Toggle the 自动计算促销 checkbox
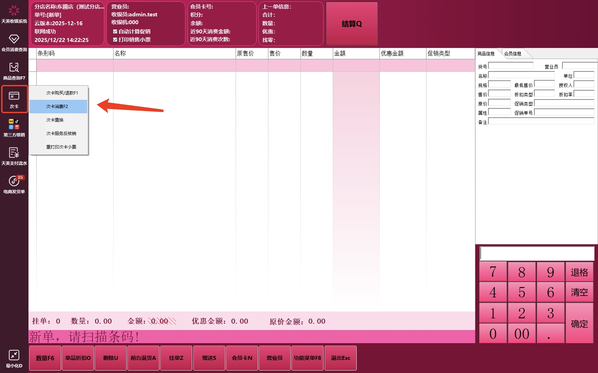This screenshot has width=598, height=373. coord(115,32)
